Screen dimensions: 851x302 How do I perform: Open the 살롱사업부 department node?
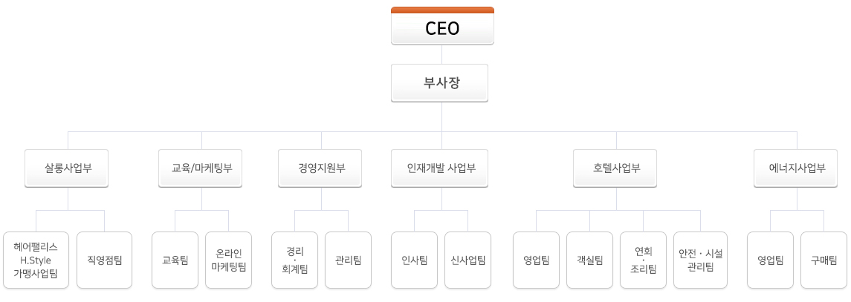(68, 168)
